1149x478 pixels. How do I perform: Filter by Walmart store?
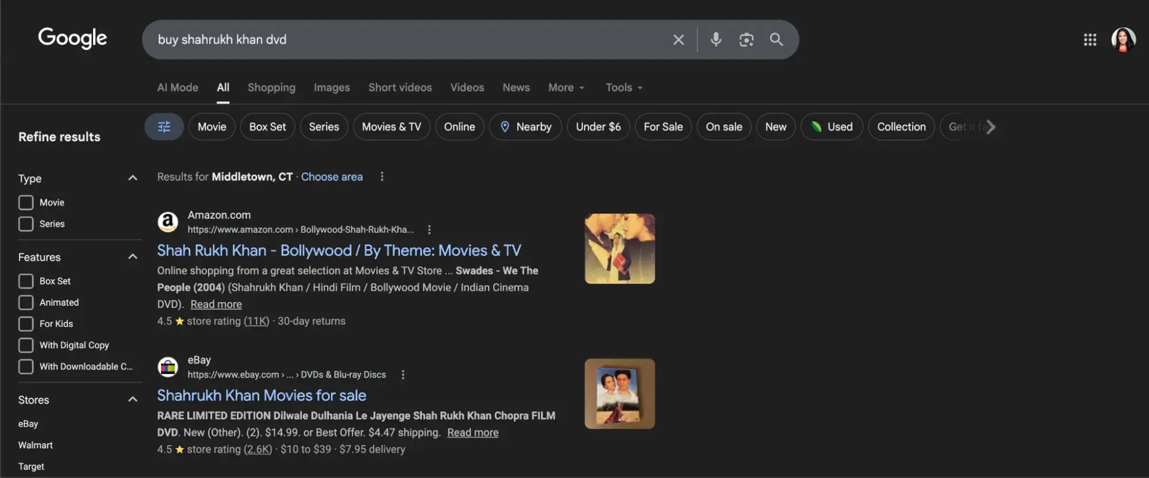36,445
